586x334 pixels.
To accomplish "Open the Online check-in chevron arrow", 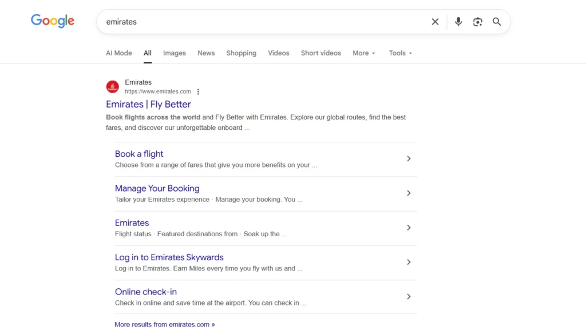I will (409, 296).
